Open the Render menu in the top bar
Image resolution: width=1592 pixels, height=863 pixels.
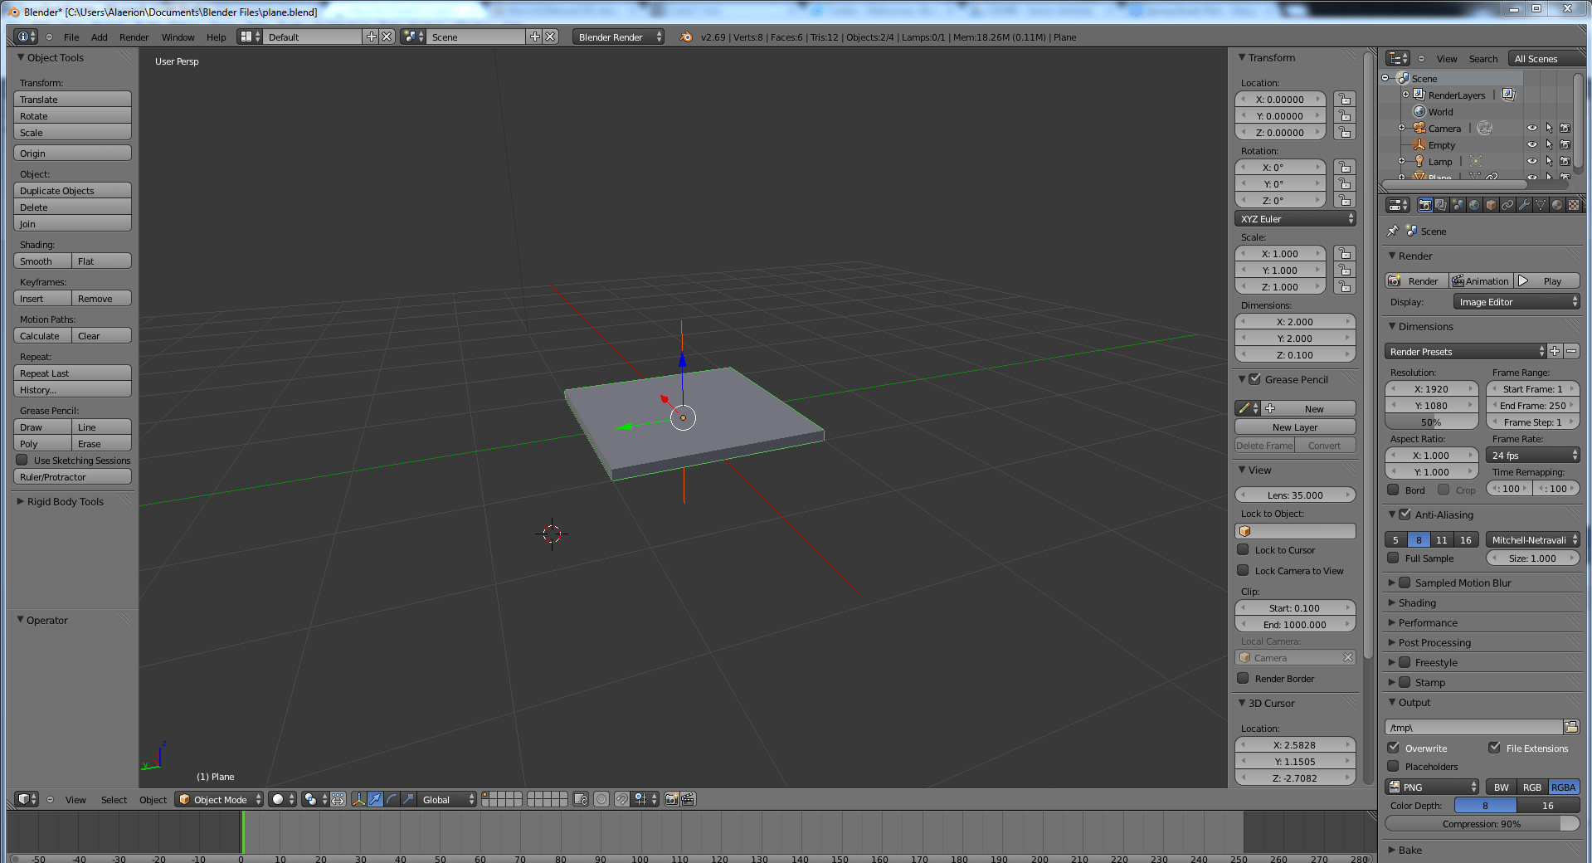click(133, 37)
